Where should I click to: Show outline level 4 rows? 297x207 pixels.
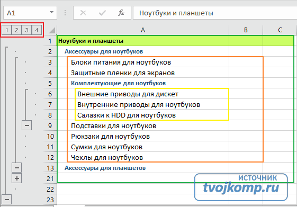point(37,30)
